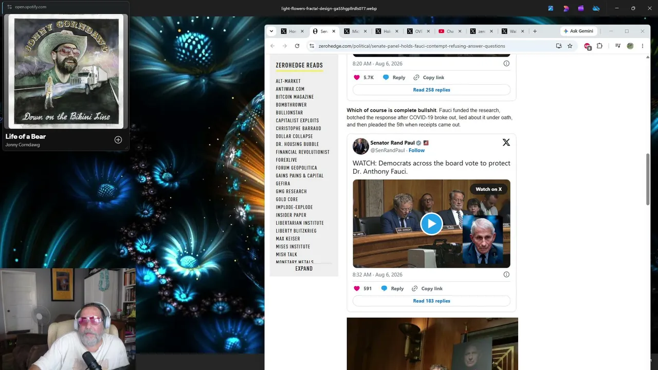Open the ALT-MARKET link in ZeroHedge Reads
658x370 pixels.
[288, 81]
